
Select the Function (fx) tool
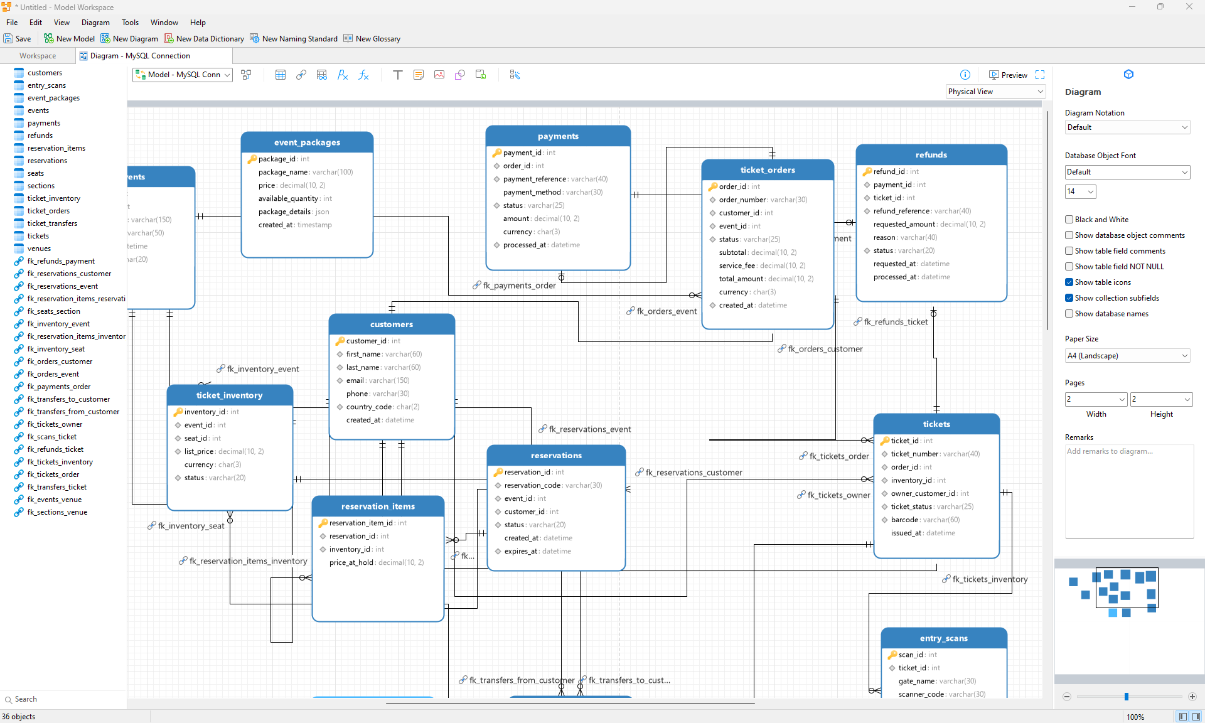[x=363, y=75]
